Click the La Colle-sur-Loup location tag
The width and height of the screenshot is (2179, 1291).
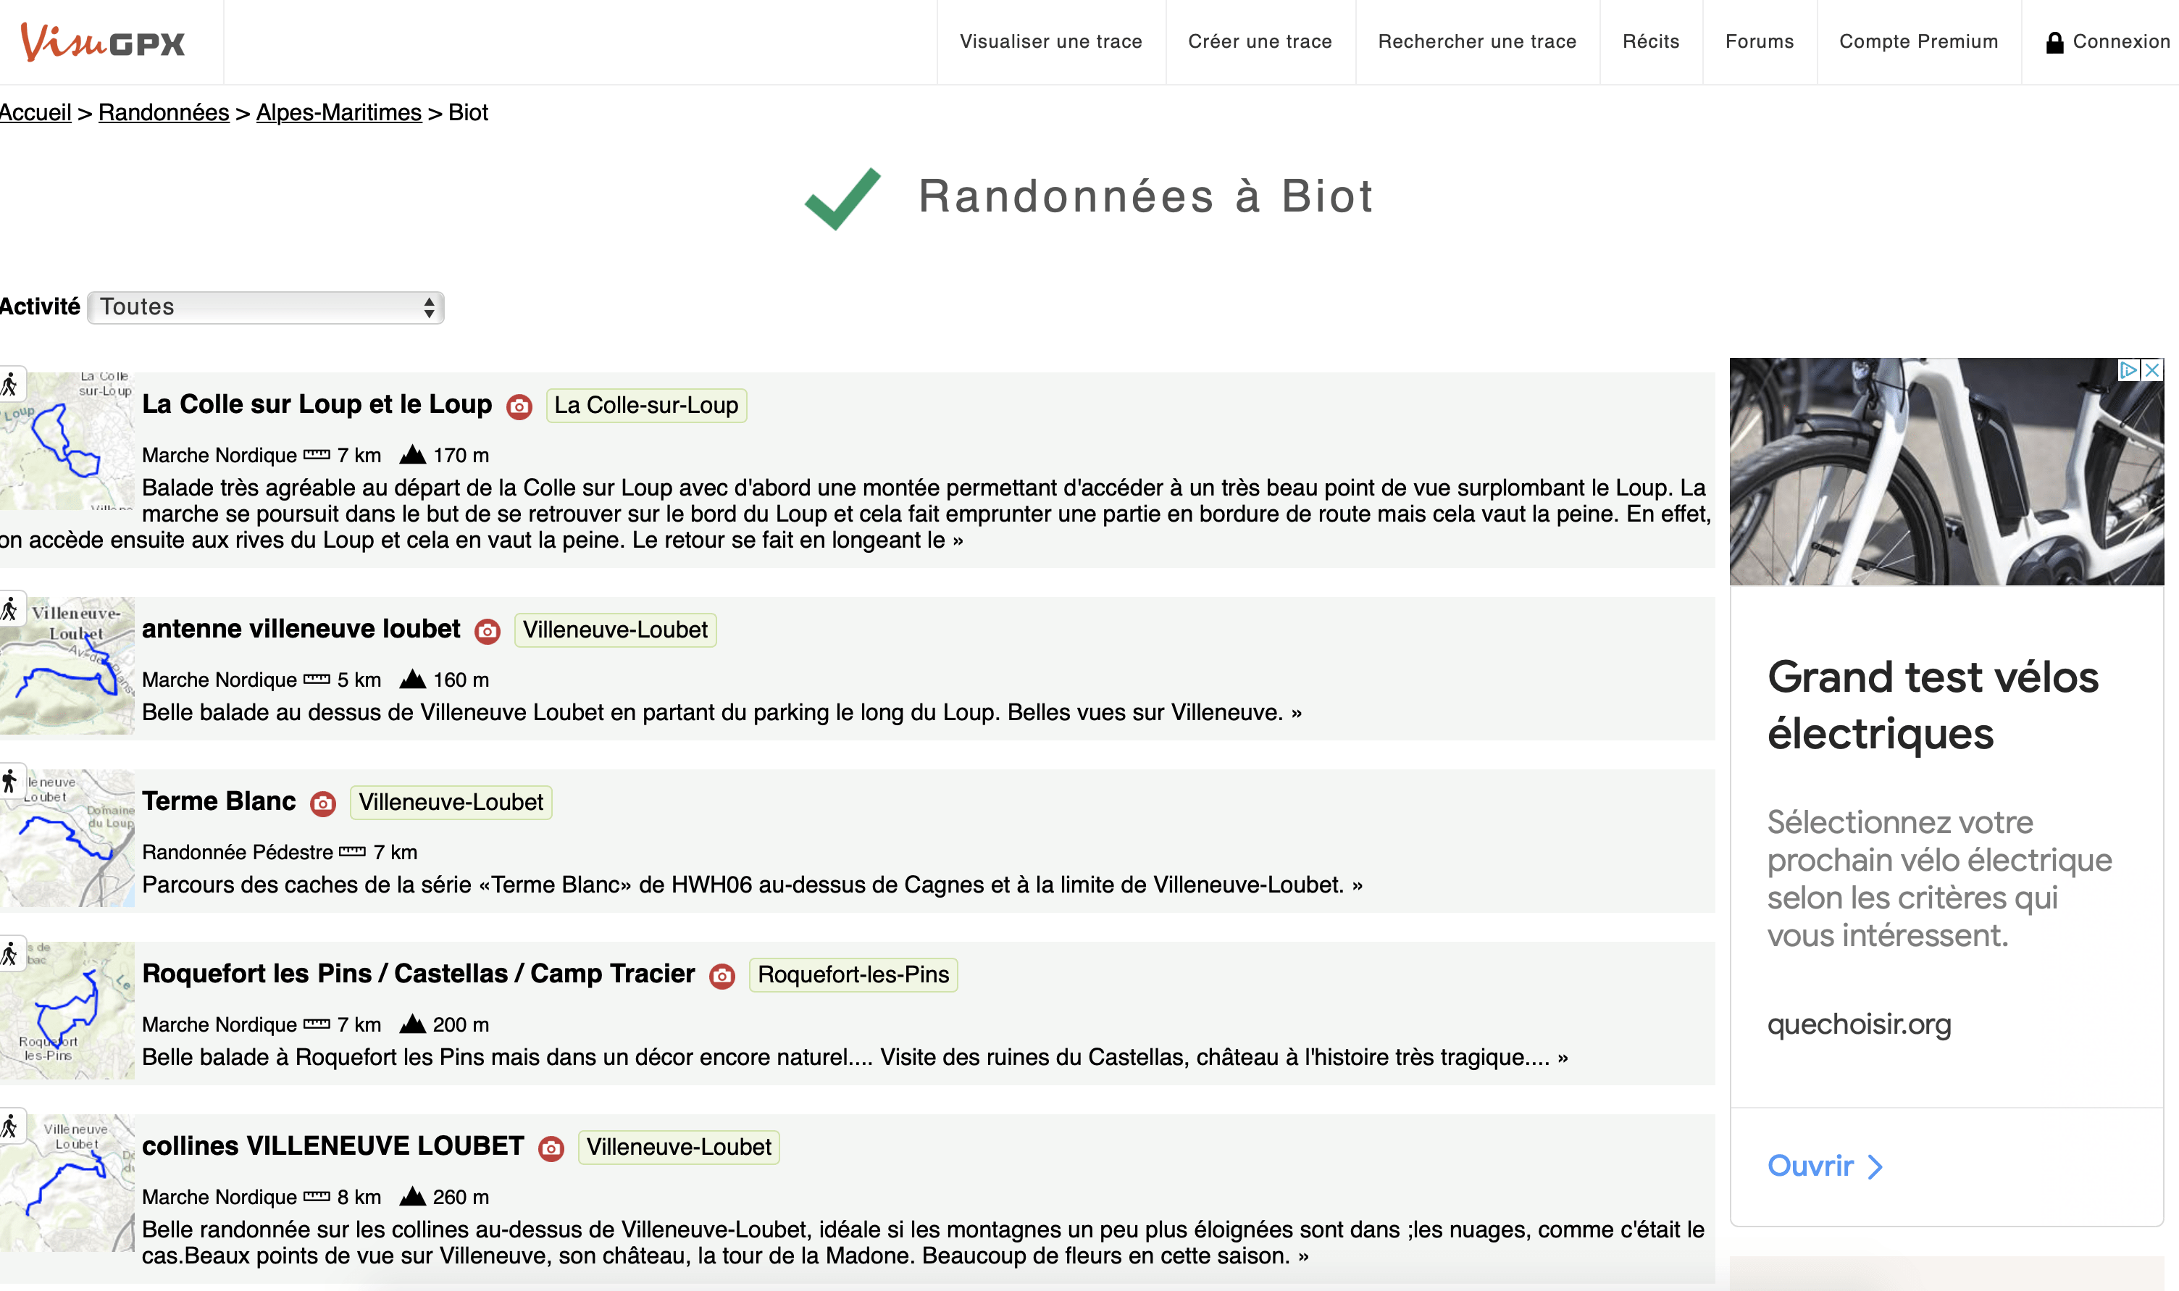point(645,406)
